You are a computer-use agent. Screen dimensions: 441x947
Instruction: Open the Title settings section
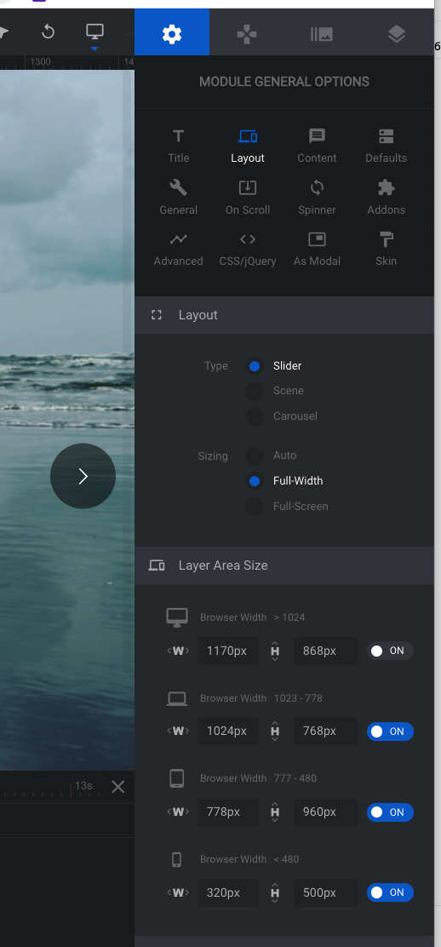click(x=178, y=146)
